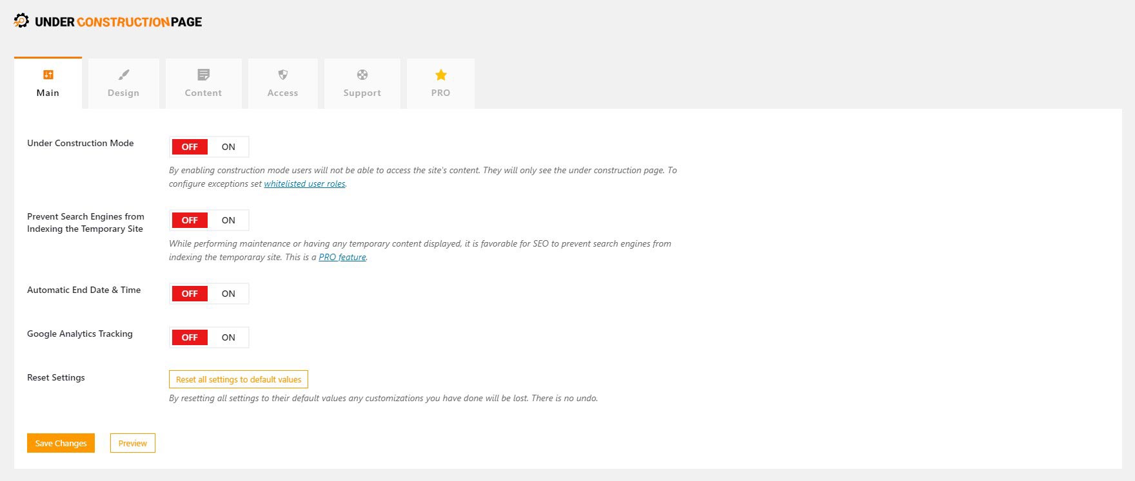Click the Design tab paintbrush icon
This screenshot has width=1135, height=481.
[x=124, y=75]
